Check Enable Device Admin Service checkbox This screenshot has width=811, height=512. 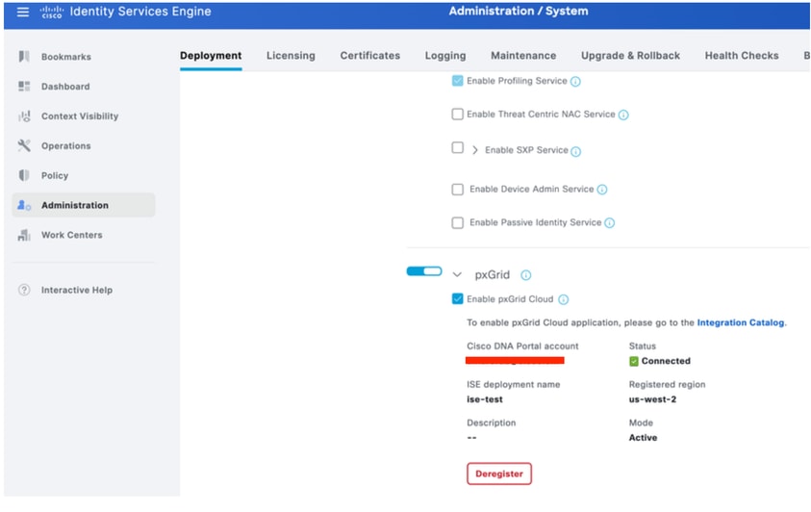point(457,190)
